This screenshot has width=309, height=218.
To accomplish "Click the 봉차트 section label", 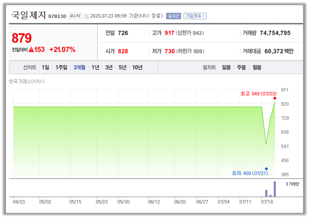I will coord(209,67).
